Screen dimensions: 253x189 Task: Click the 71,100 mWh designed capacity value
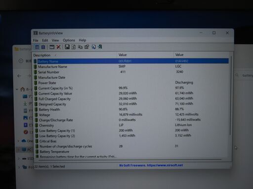coord(184,104)
